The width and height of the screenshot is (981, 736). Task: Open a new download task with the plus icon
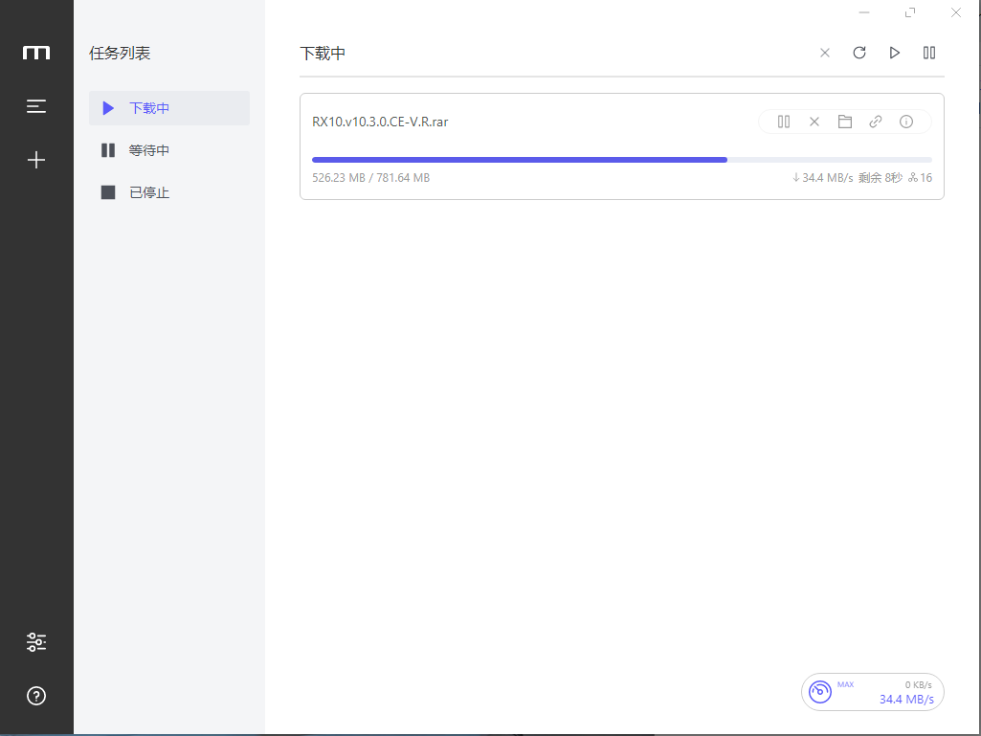tap(36, 159)
